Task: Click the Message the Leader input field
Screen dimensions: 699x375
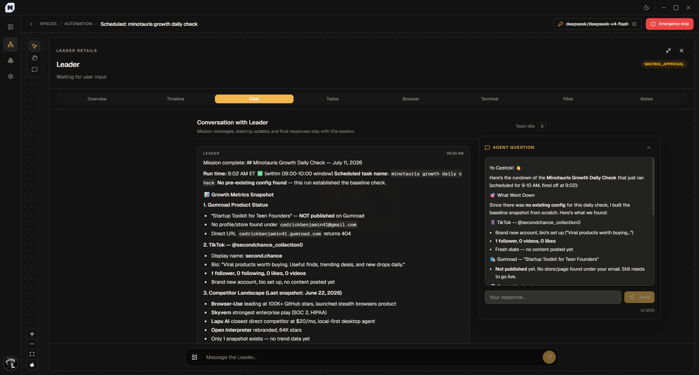Action: 372,357
